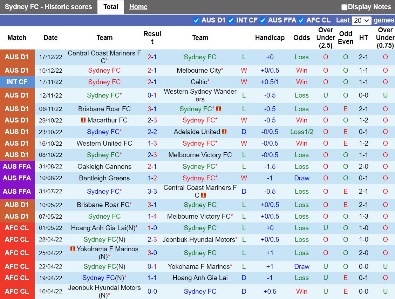The width and height of the screenshot is (395, 299).
Task: Uncheck the AUS D1 league filter
Action: tap(196, 20)
